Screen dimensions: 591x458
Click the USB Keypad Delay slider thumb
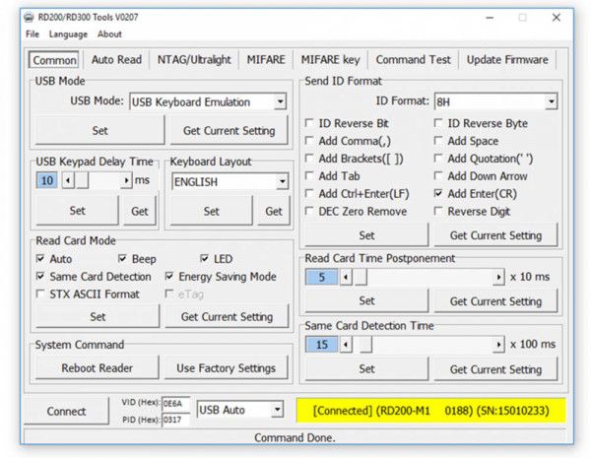point(82,180)
